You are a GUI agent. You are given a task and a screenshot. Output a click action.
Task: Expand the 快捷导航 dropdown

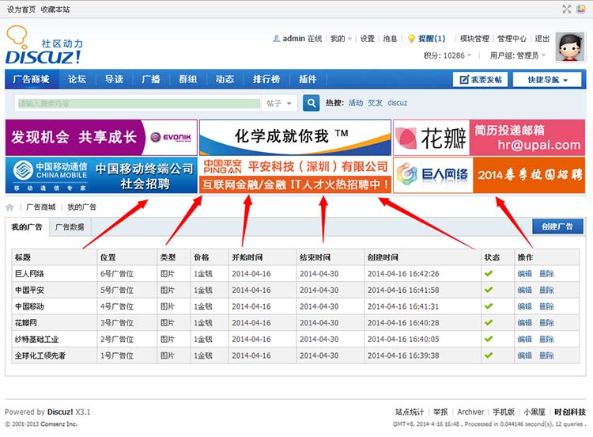click(x=547, y=79)
